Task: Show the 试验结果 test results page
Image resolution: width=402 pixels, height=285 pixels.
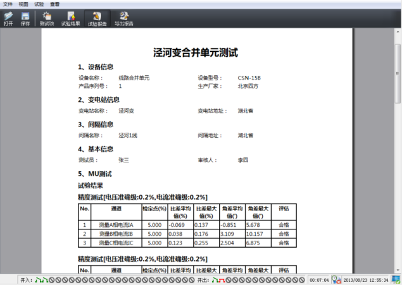Action: coord(70,18)
